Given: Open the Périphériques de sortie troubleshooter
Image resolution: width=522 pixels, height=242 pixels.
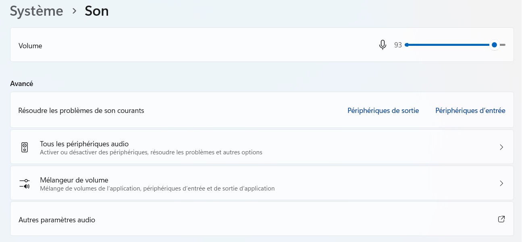Looking at the screenshot, I should (383, 111).
